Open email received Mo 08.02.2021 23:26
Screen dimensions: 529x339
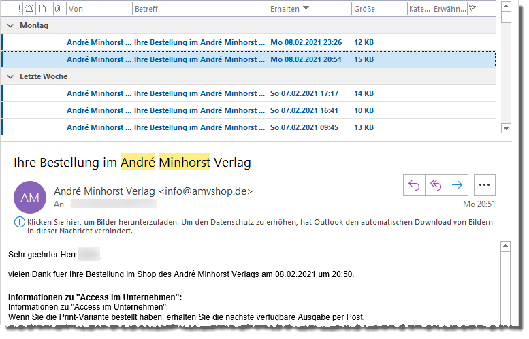pyautogui.click(x=249, y=42)
